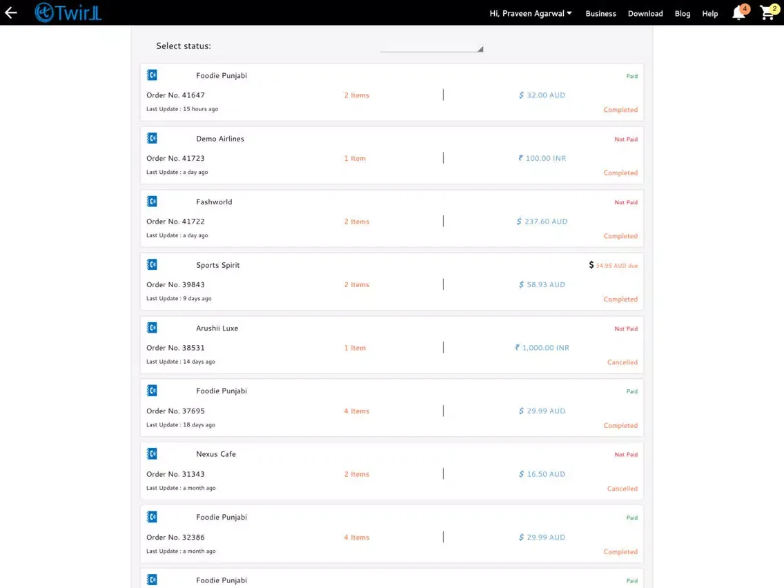Click the store icon for Fashworld
The image size is (784, 588).
pyautogui.click(x=152, y=201)
